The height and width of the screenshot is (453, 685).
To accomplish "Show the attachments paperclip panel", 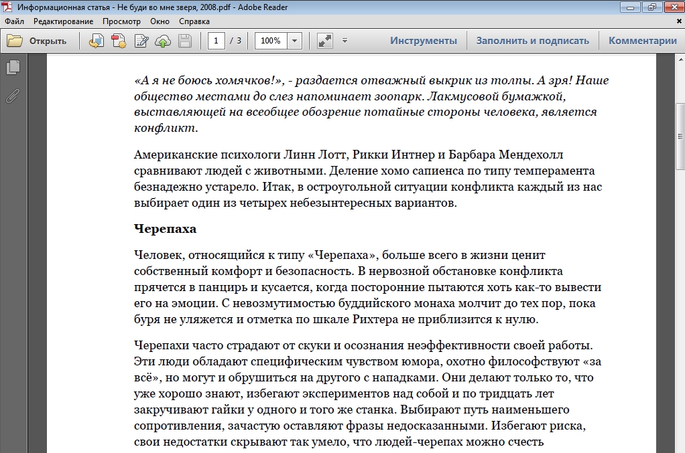I will pyautogui.click(x=13, y=96).
